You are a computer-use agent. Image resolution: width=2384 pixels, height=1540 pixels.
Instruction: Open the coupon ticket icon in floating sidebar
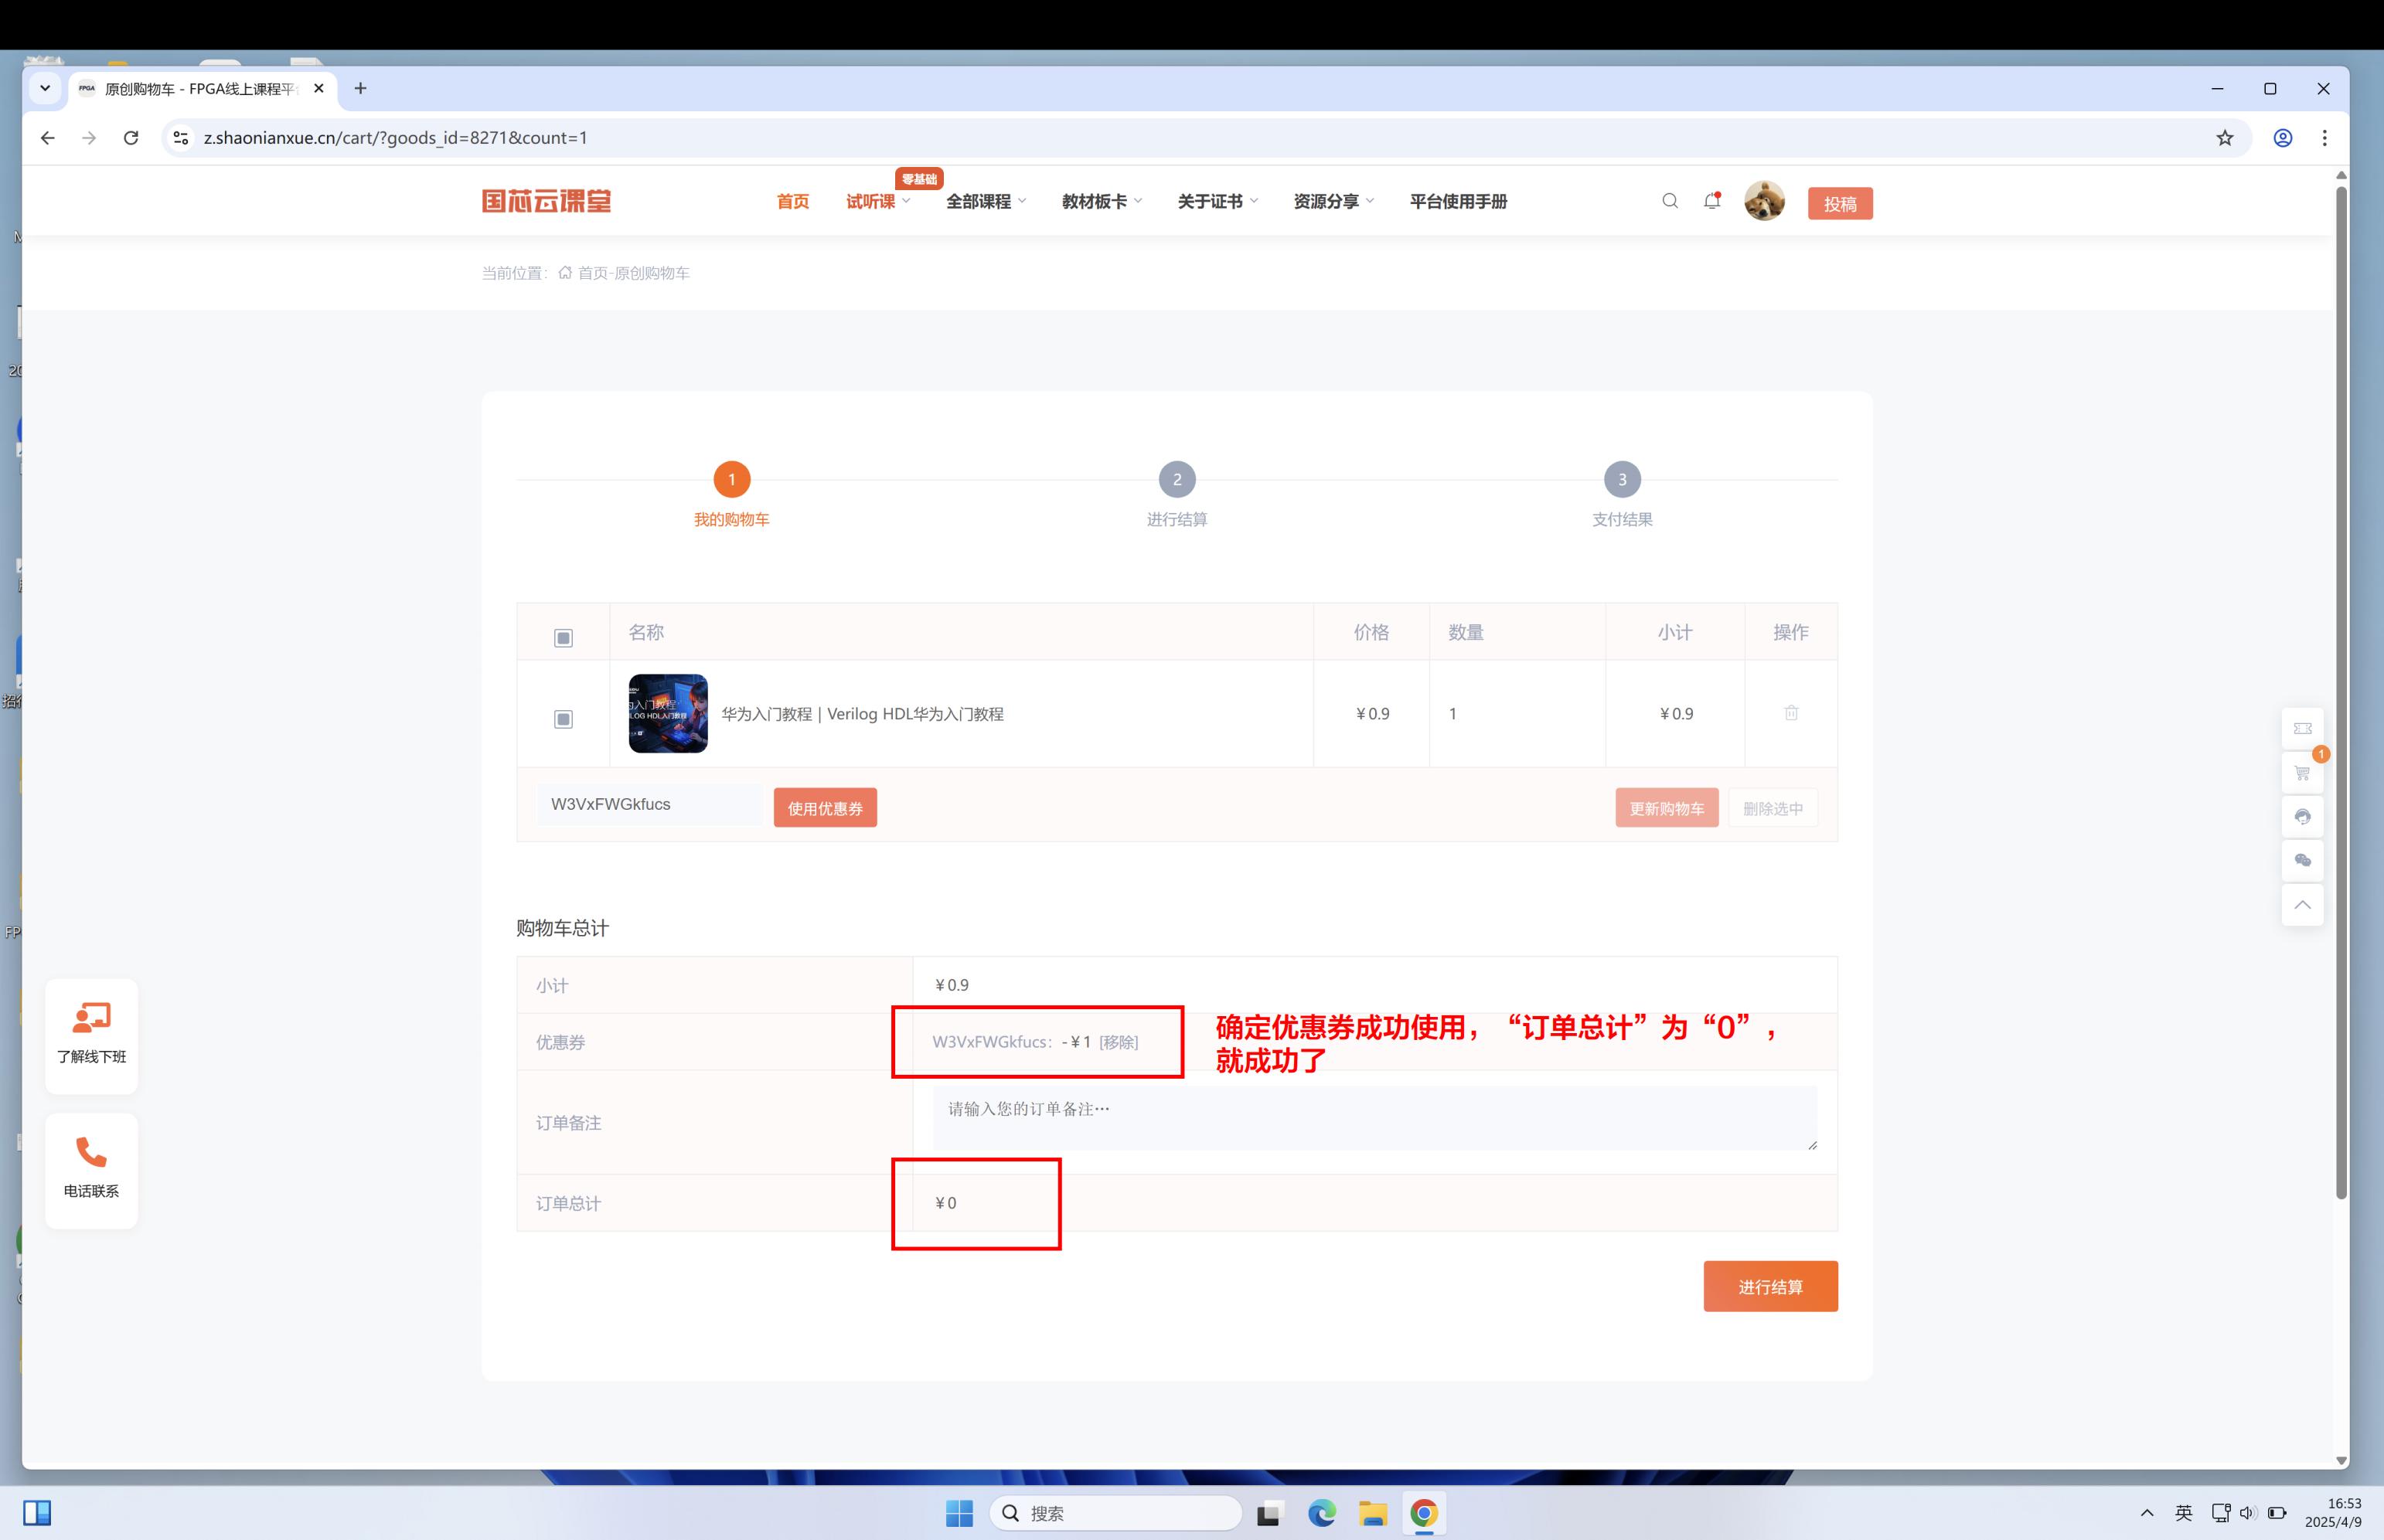2302,729
